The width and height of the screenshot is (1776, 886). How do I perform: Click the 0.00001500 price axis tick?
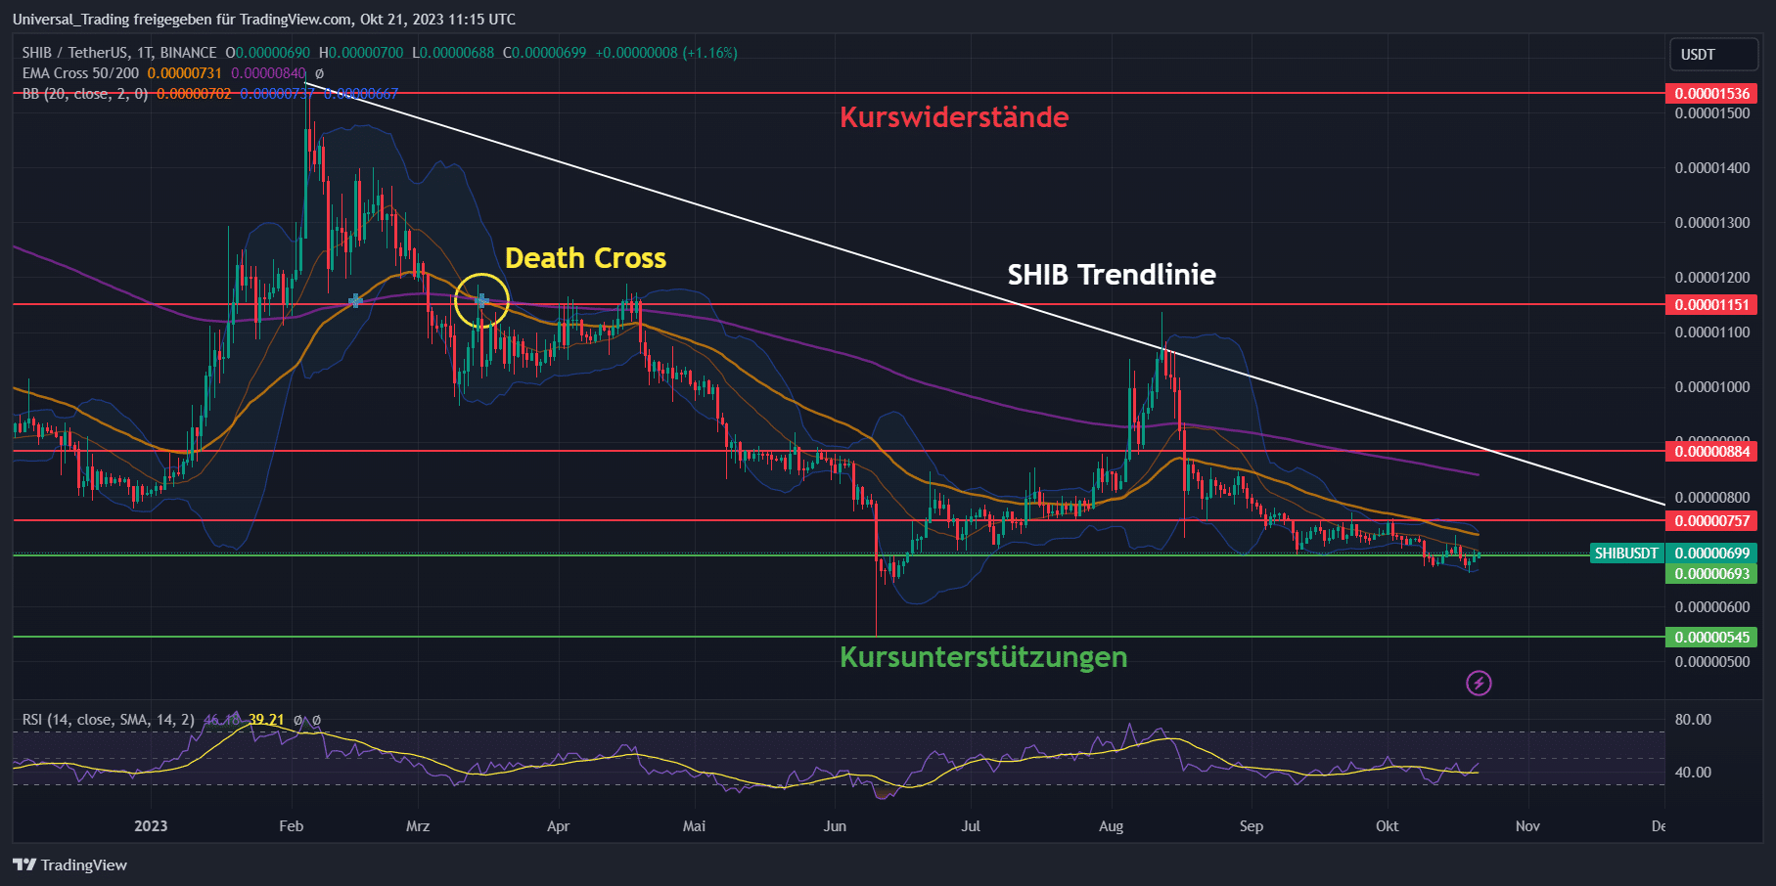click(x=1711, y=113)
